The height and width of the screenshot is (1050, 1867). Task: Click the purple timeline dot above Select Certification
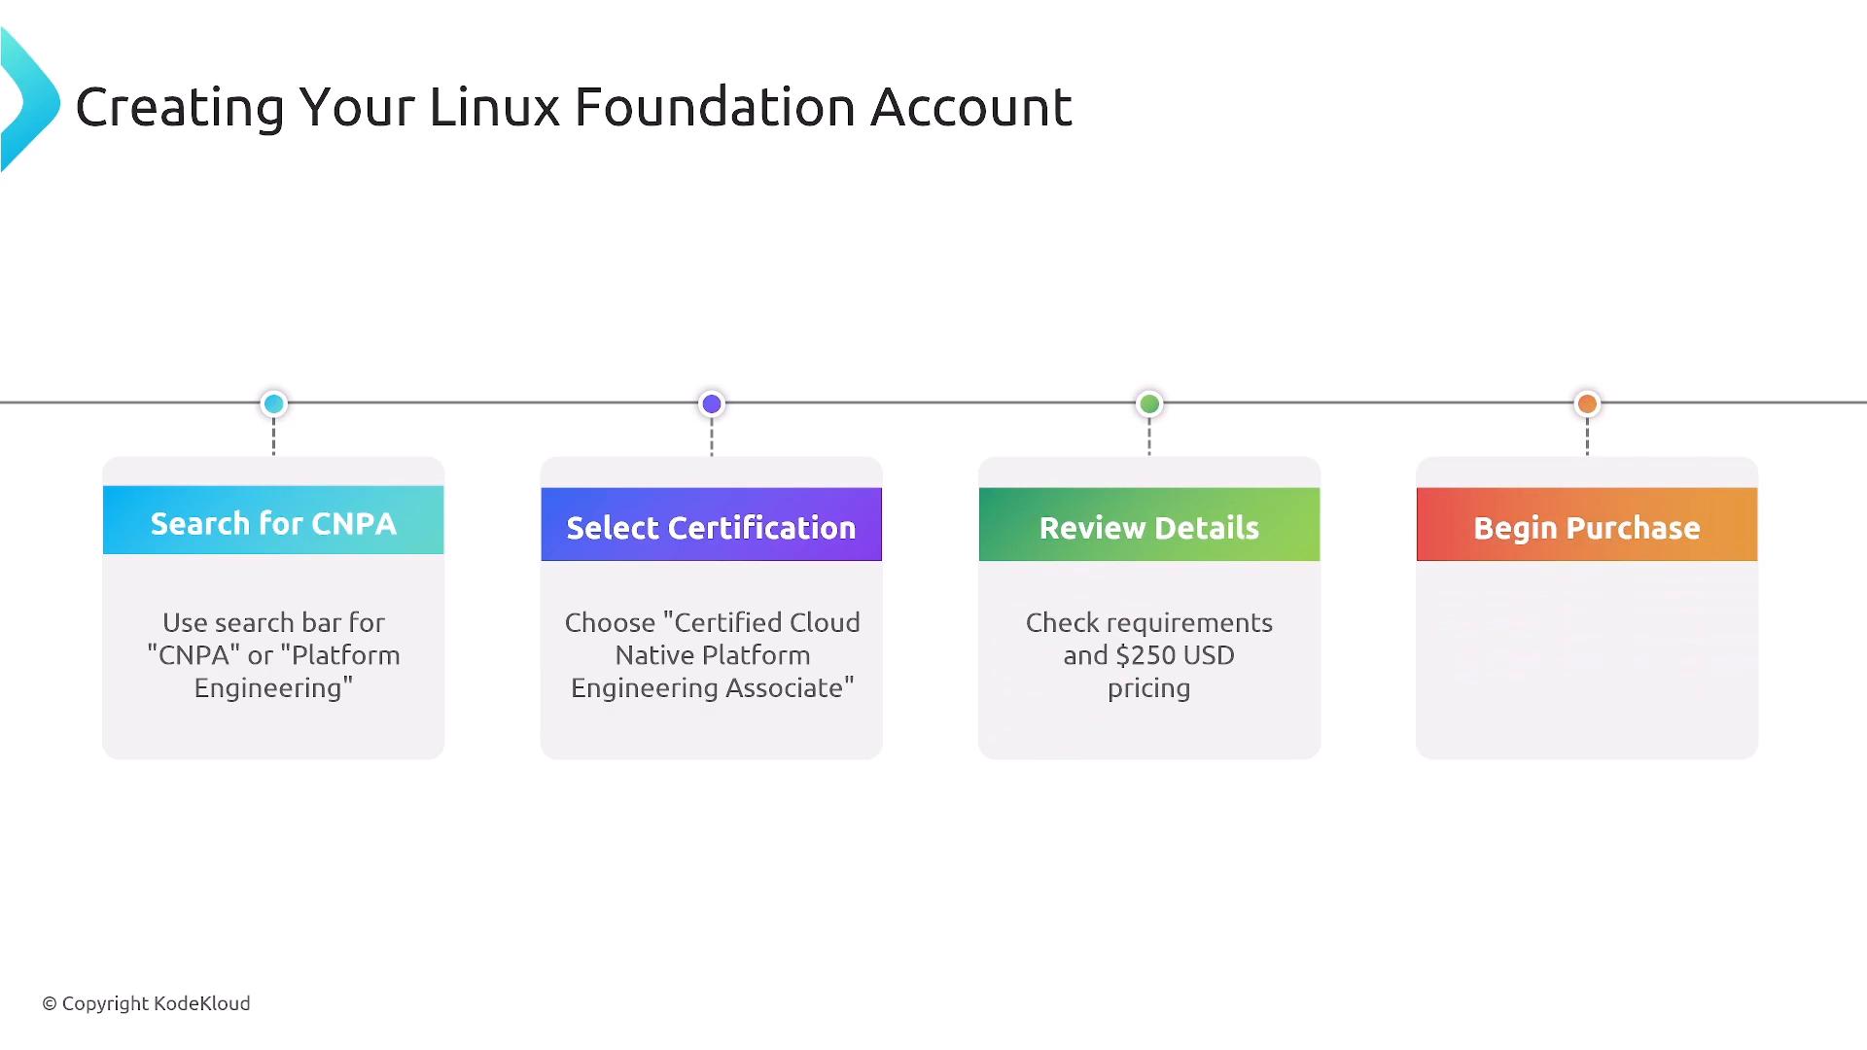tap(712, 403)
